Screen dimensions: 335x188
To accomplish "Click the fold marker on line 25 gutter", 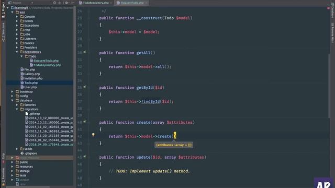I will pyautogui.click(x=88, y=18).
